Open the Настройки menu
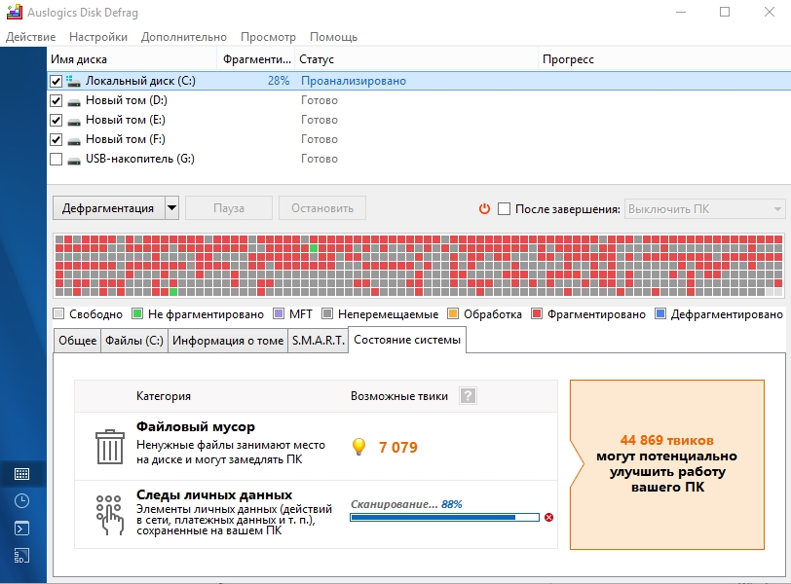The width and height of the screenshot is (791, 584). [x=98, y=37]
